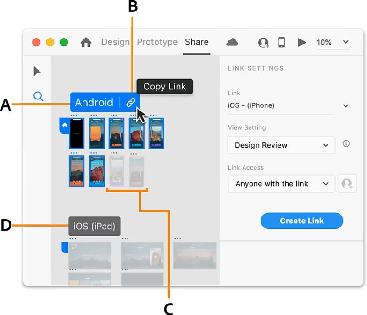Open the cloud document status icon

point(232,42)
